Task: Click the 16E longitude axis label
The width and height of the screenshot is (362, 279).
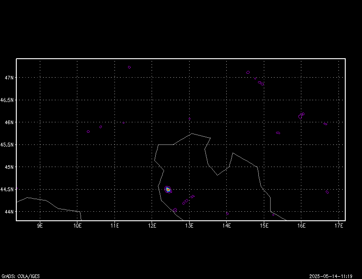Action: pyautogui.click(x=301, y=226)
